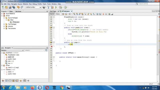Run the project with the green arrow
The image size is (160, 90).
56,7
